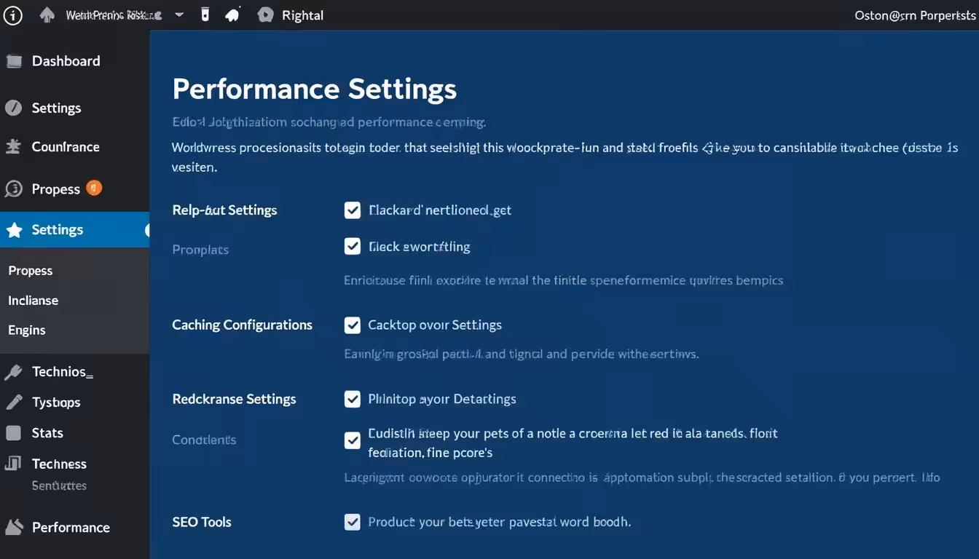The width and height of the screenshot is (979, 559).
Task: Click the Performance sidebar icon
Action: tap(13, 528)
